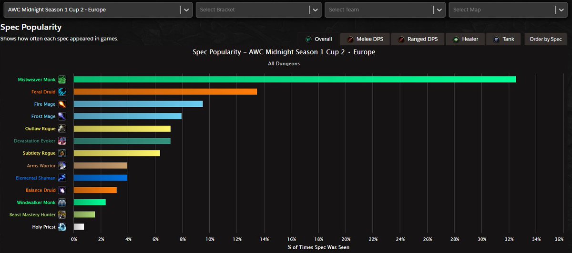Screen dimensions: 572x253
Task: Open the Select Team dropdown
Action: (385, 10)
